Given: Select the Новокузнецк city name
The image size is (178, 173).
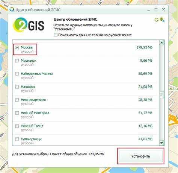Looking at the screenshot, I should point(31,139).
